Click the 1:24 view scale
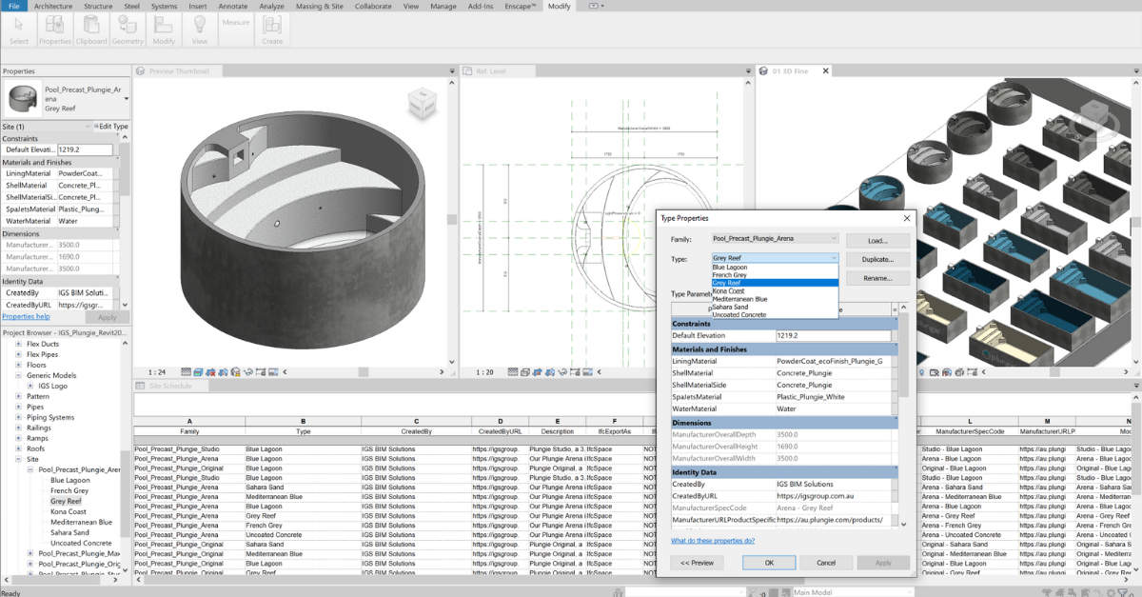1142x597 pixels. click(158, 372)
